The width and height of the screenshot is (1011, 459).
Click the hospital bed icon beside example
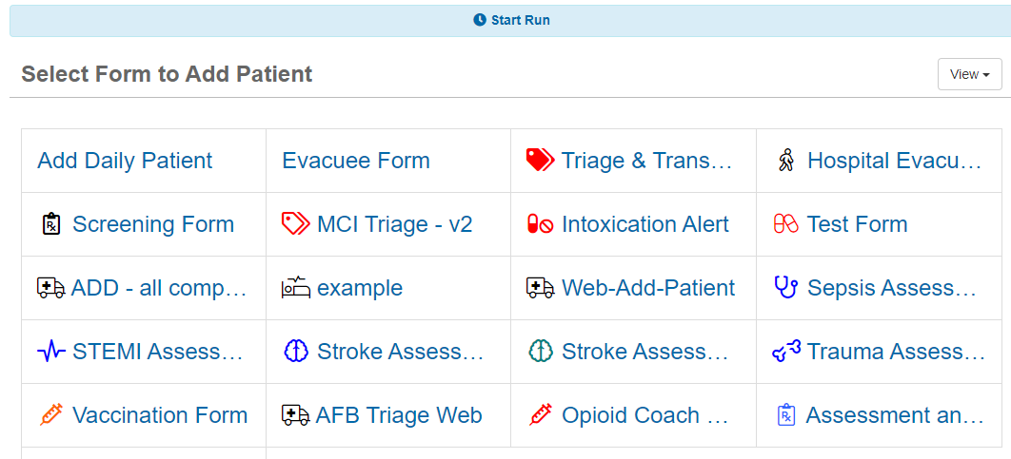tap(296, 288)
